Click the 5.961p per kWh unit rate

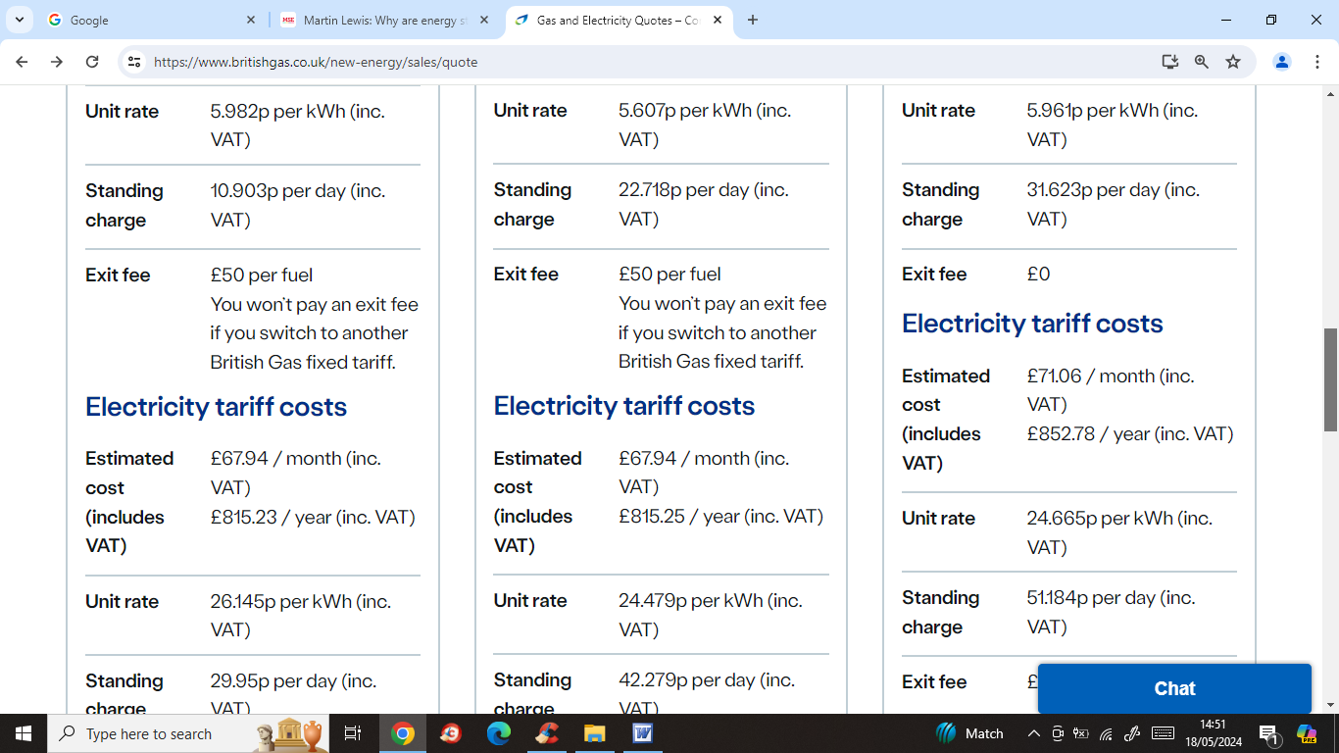1113,125
